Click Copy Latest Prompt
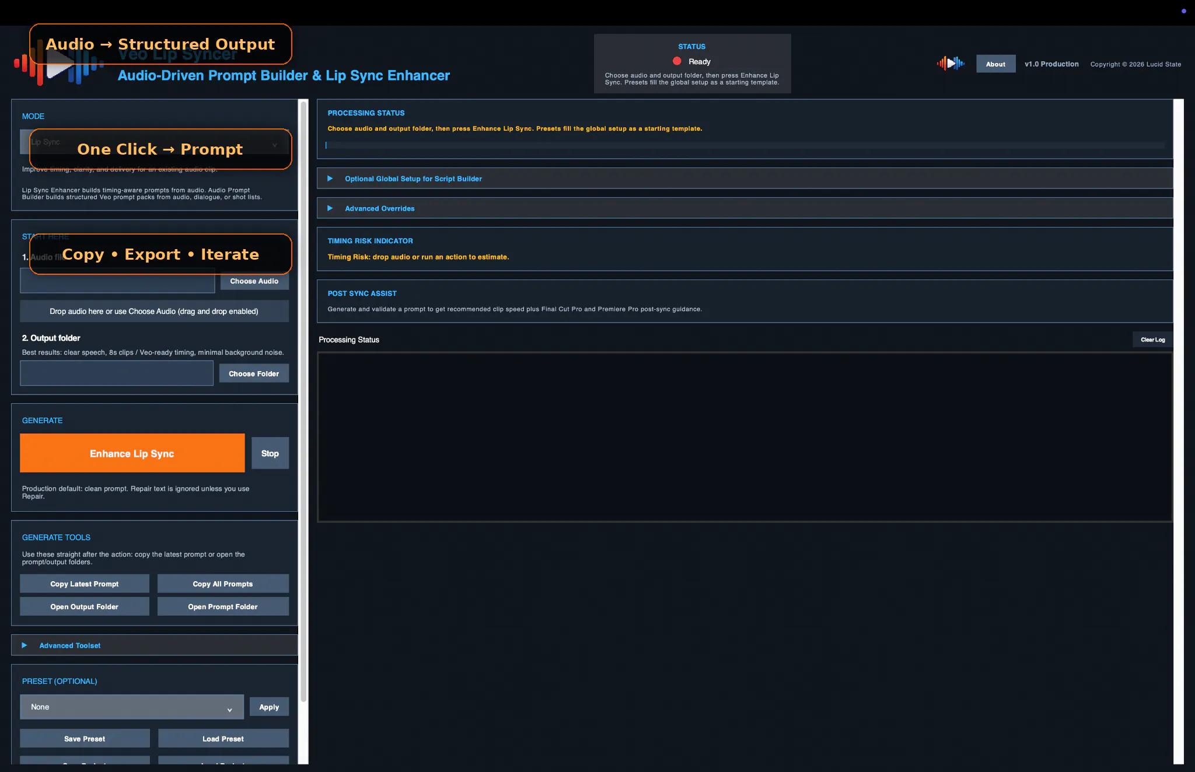 pos(85,584)
